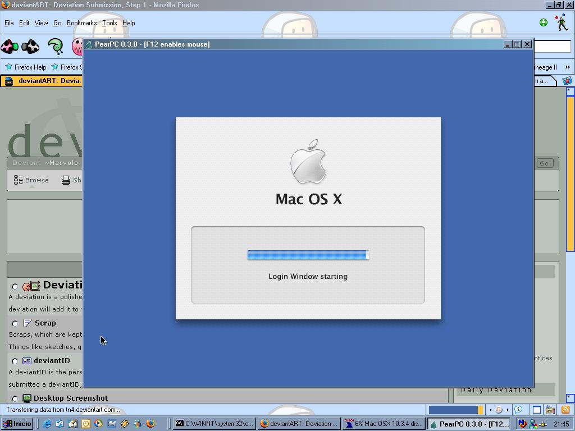Click the 21:45 system clock
Viewport: 575px width, 431px height.
click(562, 424)
